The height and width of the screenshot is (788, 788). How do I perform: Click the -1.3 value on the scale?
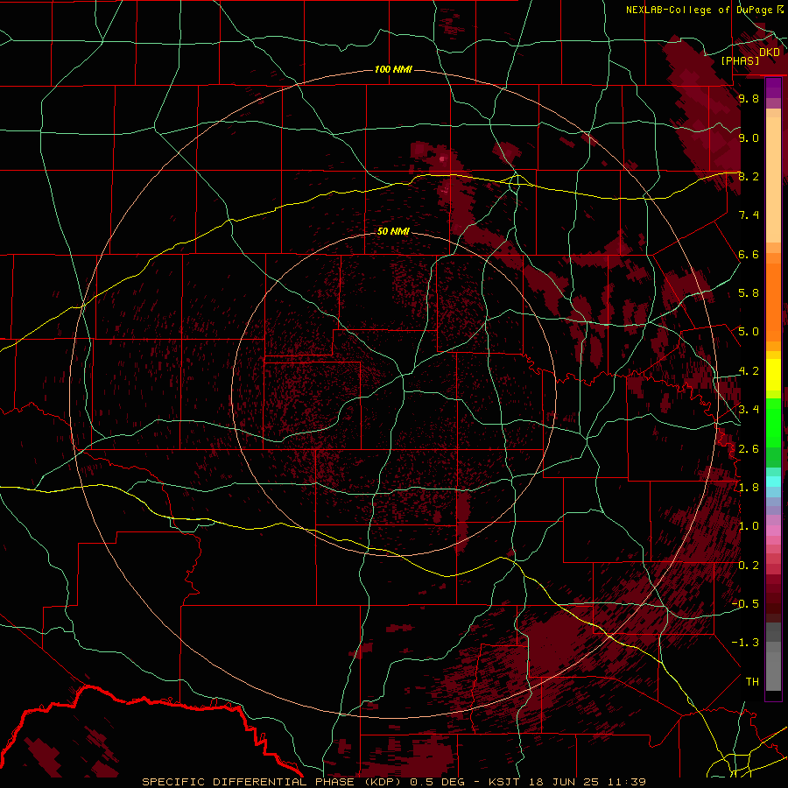point(746,643)
